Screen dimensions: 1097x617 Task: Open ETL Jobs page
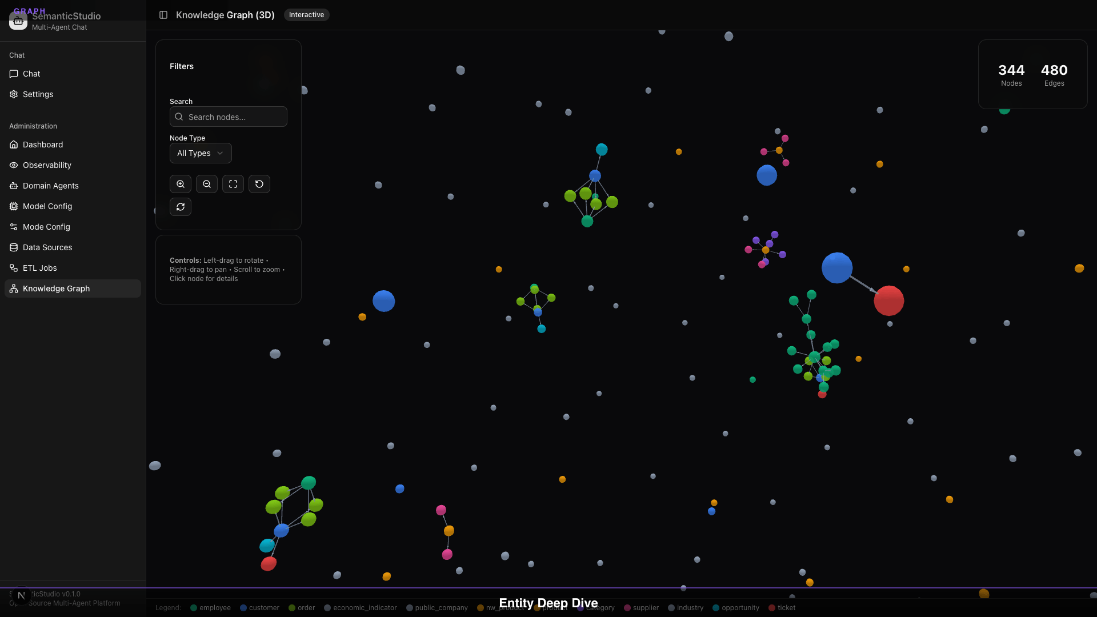click(39, 268)
